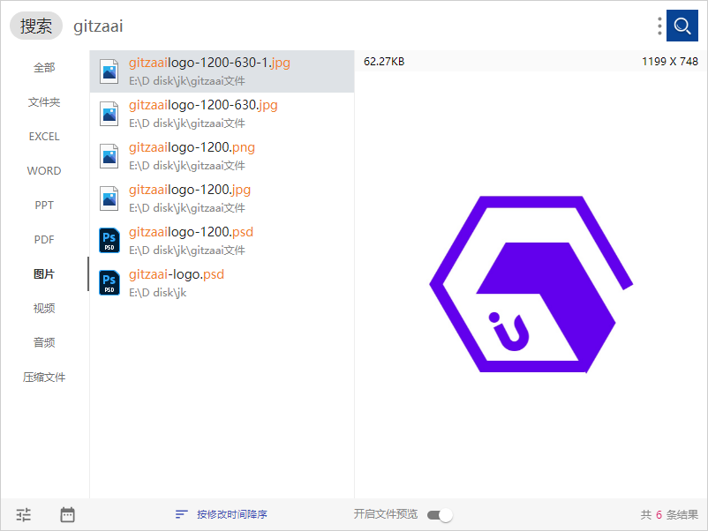Select the EXCEL category tab
This screenshot has width=708, height=531.
[x=44, y=136]
